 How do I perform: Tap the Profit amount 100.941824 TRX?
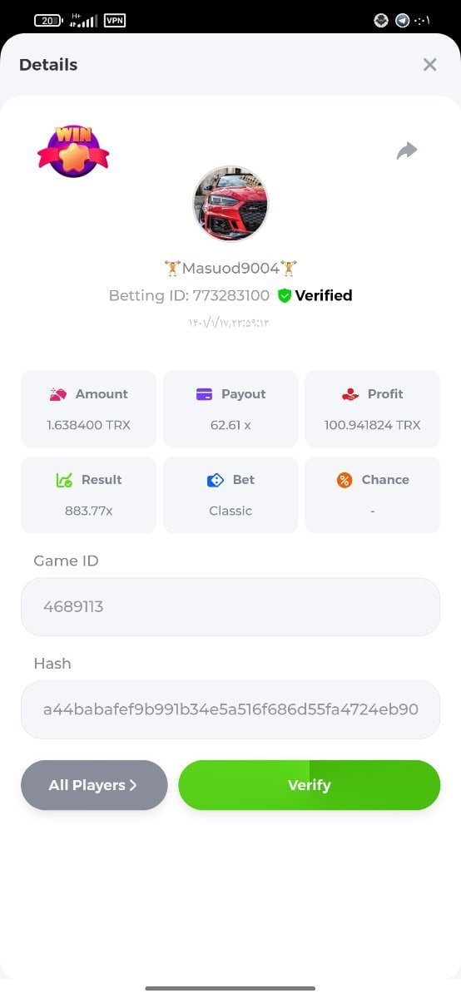(x=372, y=425)
